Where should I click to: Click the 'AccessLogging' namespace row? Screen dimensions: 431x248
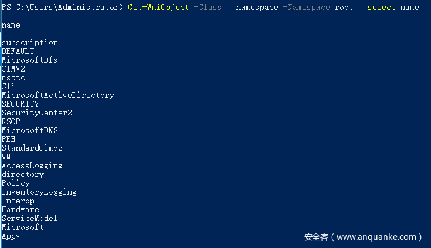click(x=32, y=165)
